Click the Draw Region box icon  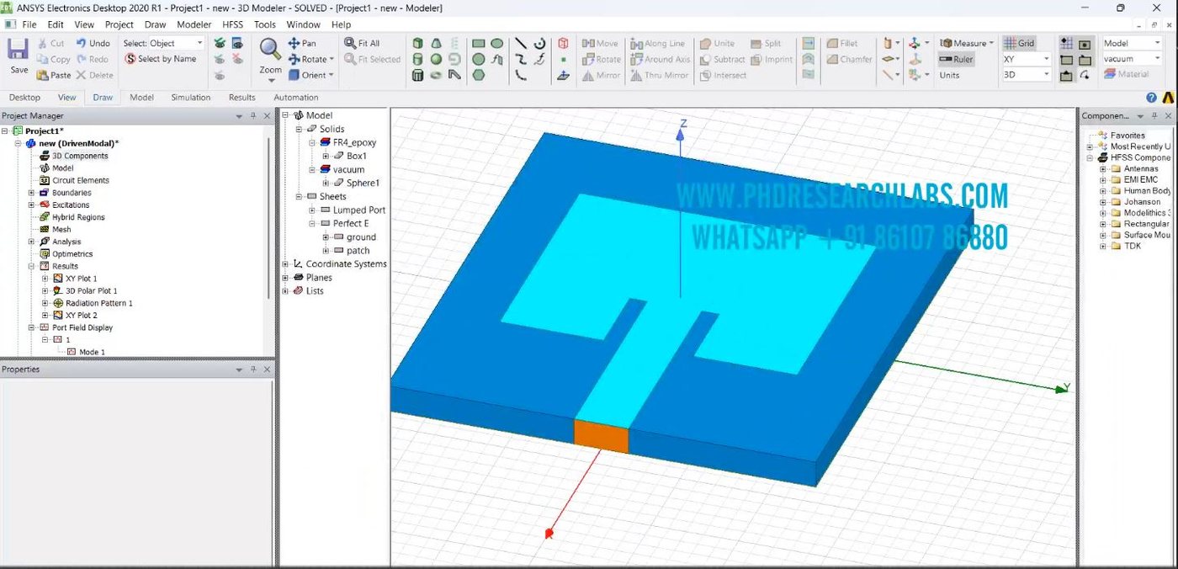click(563, 43)
